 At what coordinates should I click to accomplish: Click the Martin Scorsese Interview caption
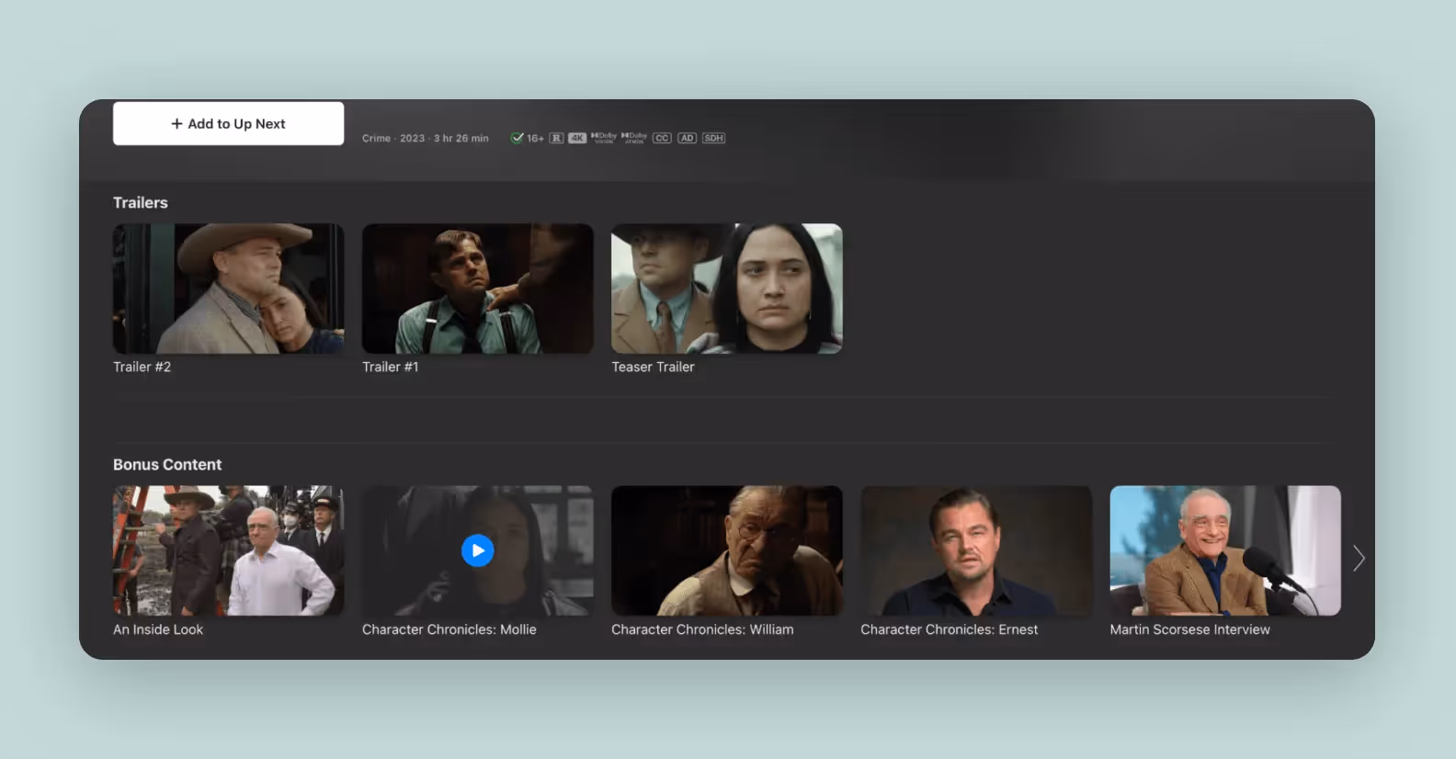point(1190,629)
